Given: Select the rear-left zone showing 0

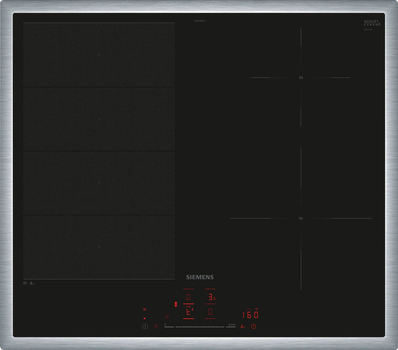Looking at the screenshot, I should pyautogui.click(x=188, y=296).
